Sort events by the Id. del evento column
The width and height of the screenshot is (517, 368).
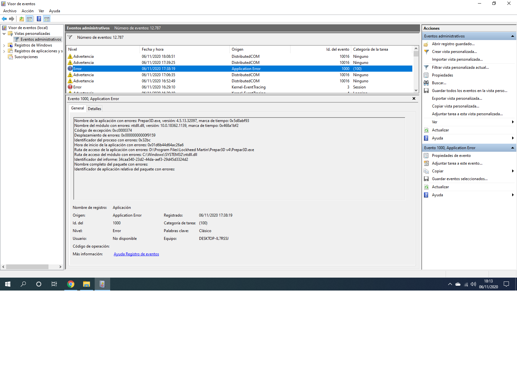click(x=321, y=49)
